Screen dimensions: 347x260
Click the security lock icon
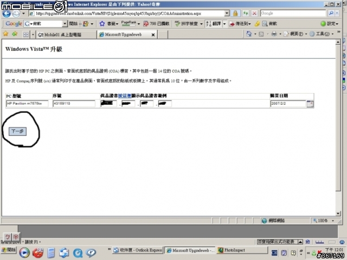tap(235, 14)
